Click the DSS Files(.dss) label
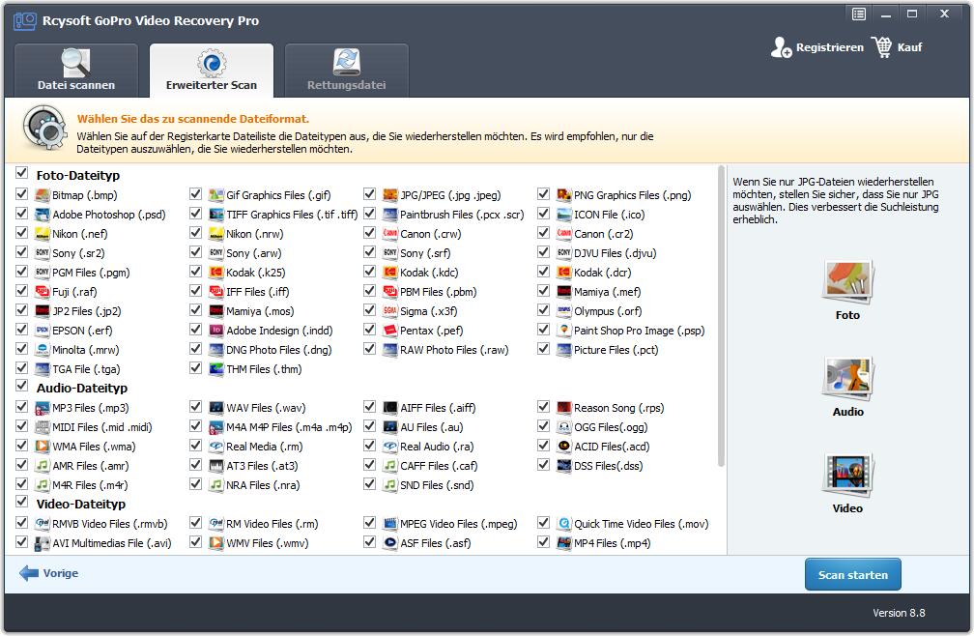 [x=608, y=465]
